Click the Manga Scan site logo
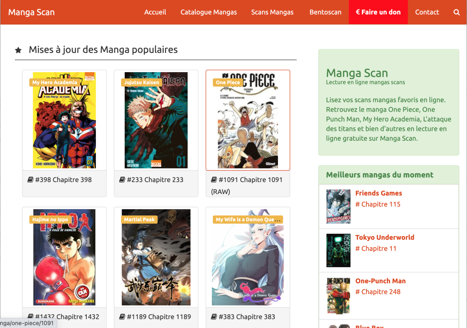Image resolution: width=467 pixels, height=328 pixels. coord(31,12)
